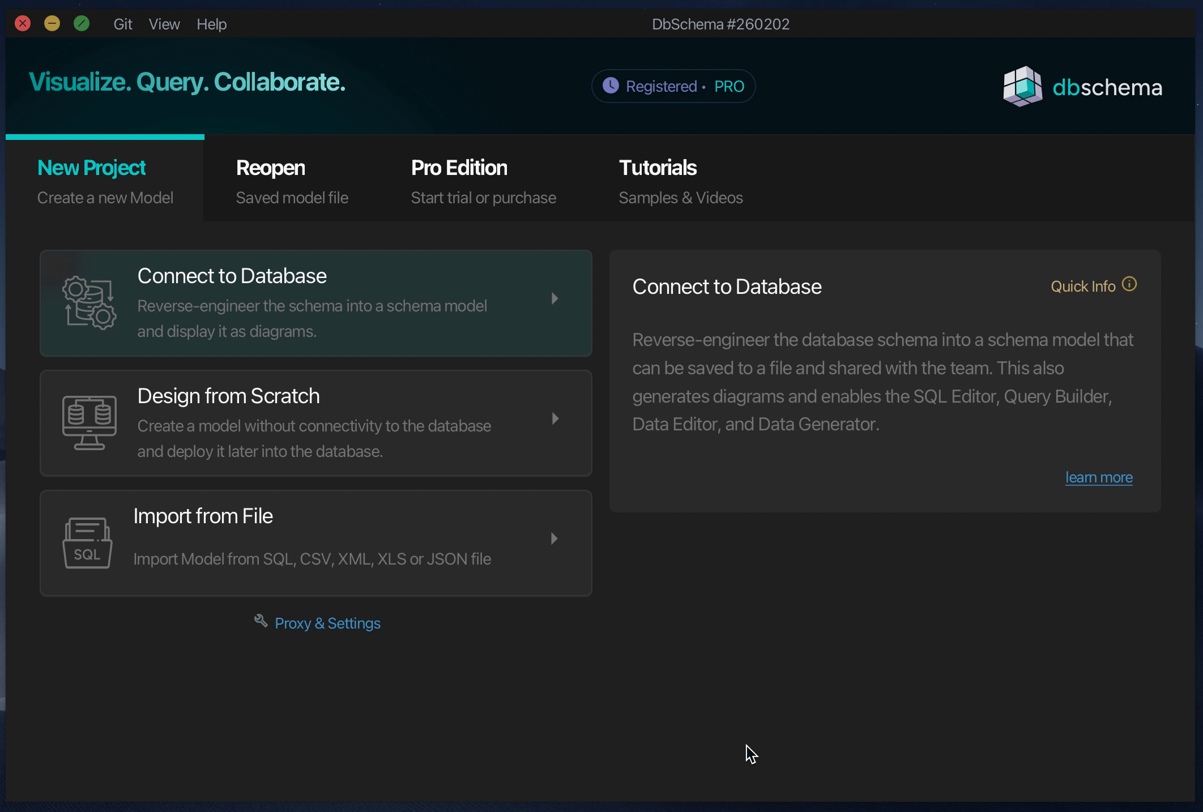The width and height of the screenshot is (1203, 812).
Task: Click the Import from File SQL icon
Action: click(87, 543)
